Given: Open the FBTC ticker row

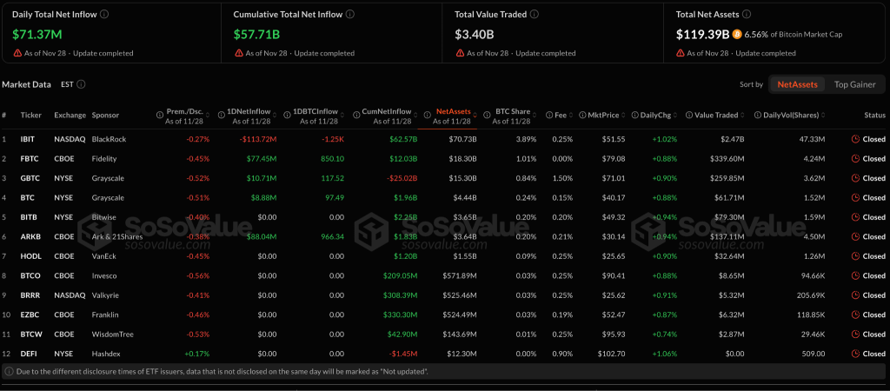Looking at the screenshot, I should point(445,158).
